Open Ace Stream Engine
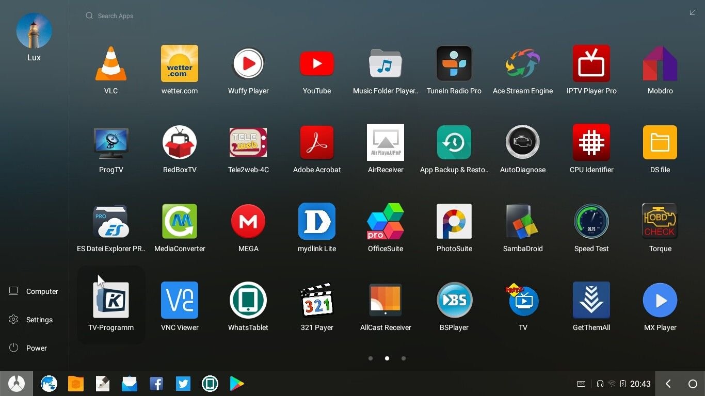Screen dimensions: 705x396 click(x=523, y=63)
